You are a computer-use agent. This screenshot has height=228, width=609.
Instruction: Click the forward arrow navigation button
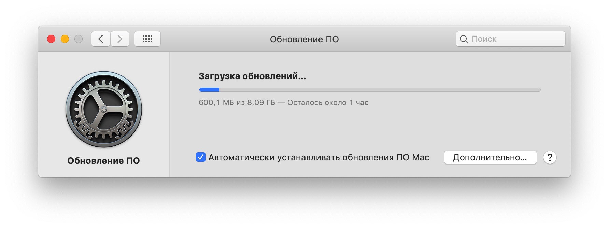120,39
